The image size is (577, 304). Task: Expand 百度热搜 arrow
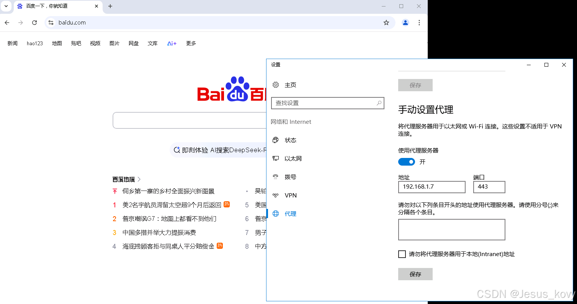click(x=139, y=179)
